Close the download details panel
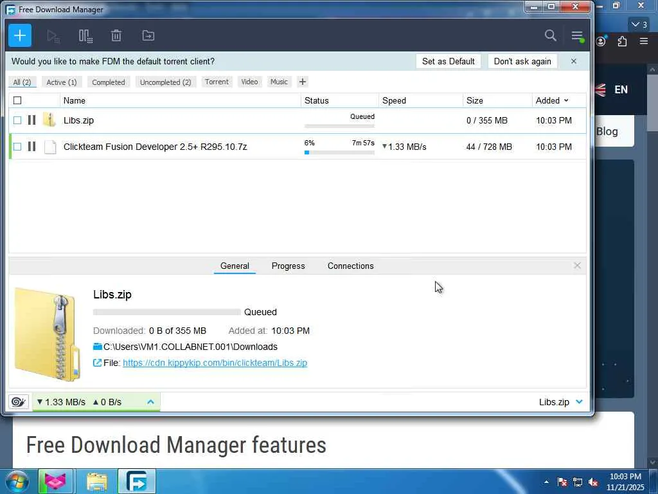Image resolution: width=658 pixels, height=494 pixels. click(x=577, y=266)
